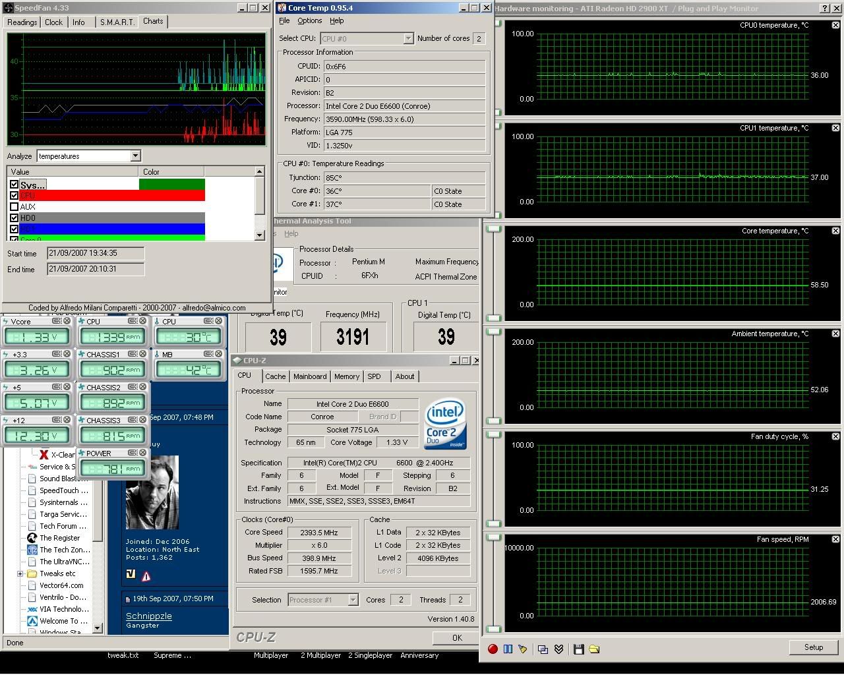Open settings icon on CHASSIS1 gadget
The width and height of the screenshot is (844, 675).
pos(133,354)
